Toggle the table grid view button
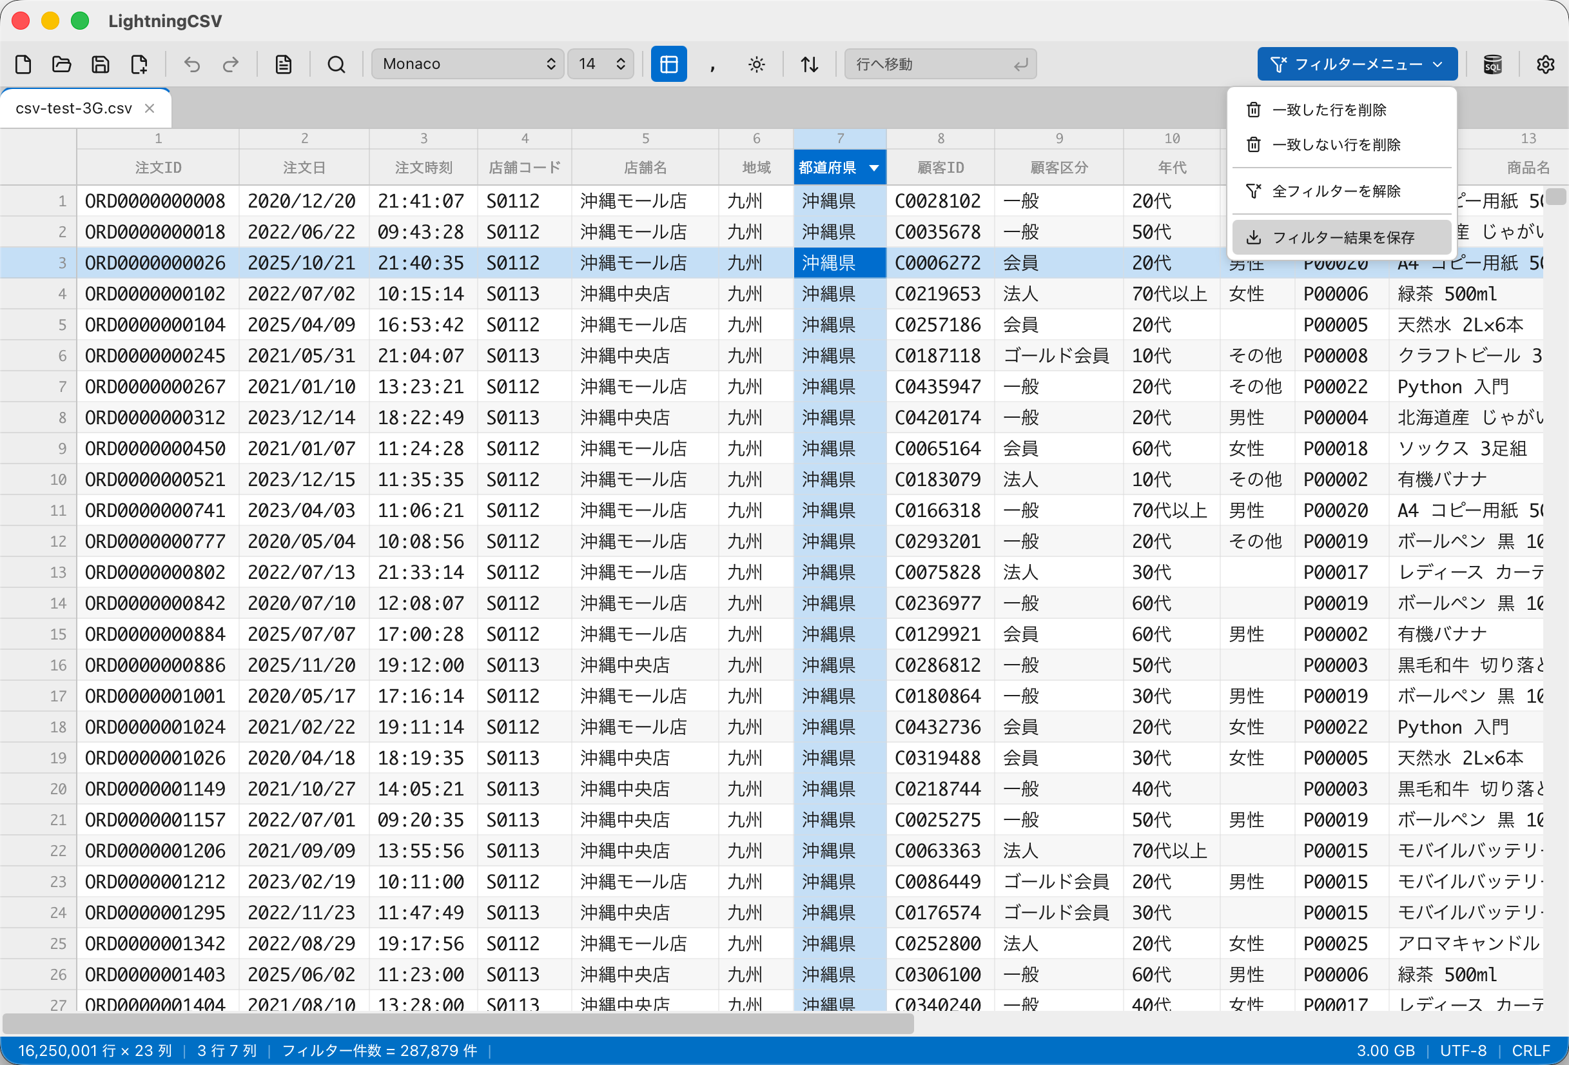The image size is (1569, 1065). click(x=668, y=64)
